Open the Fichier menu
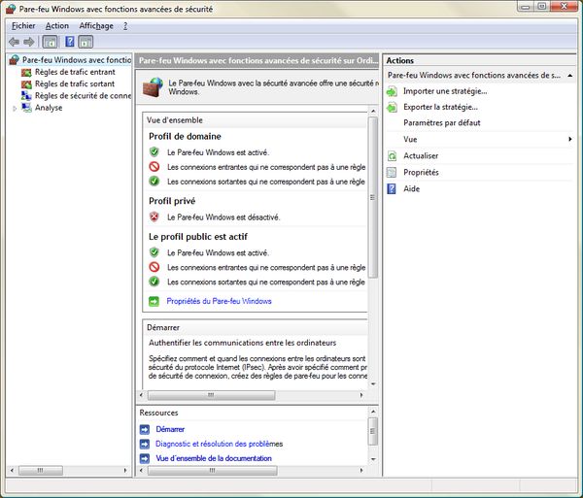This screenshot has width=583, height=498. pyautogui.click(x=22, y=25)
